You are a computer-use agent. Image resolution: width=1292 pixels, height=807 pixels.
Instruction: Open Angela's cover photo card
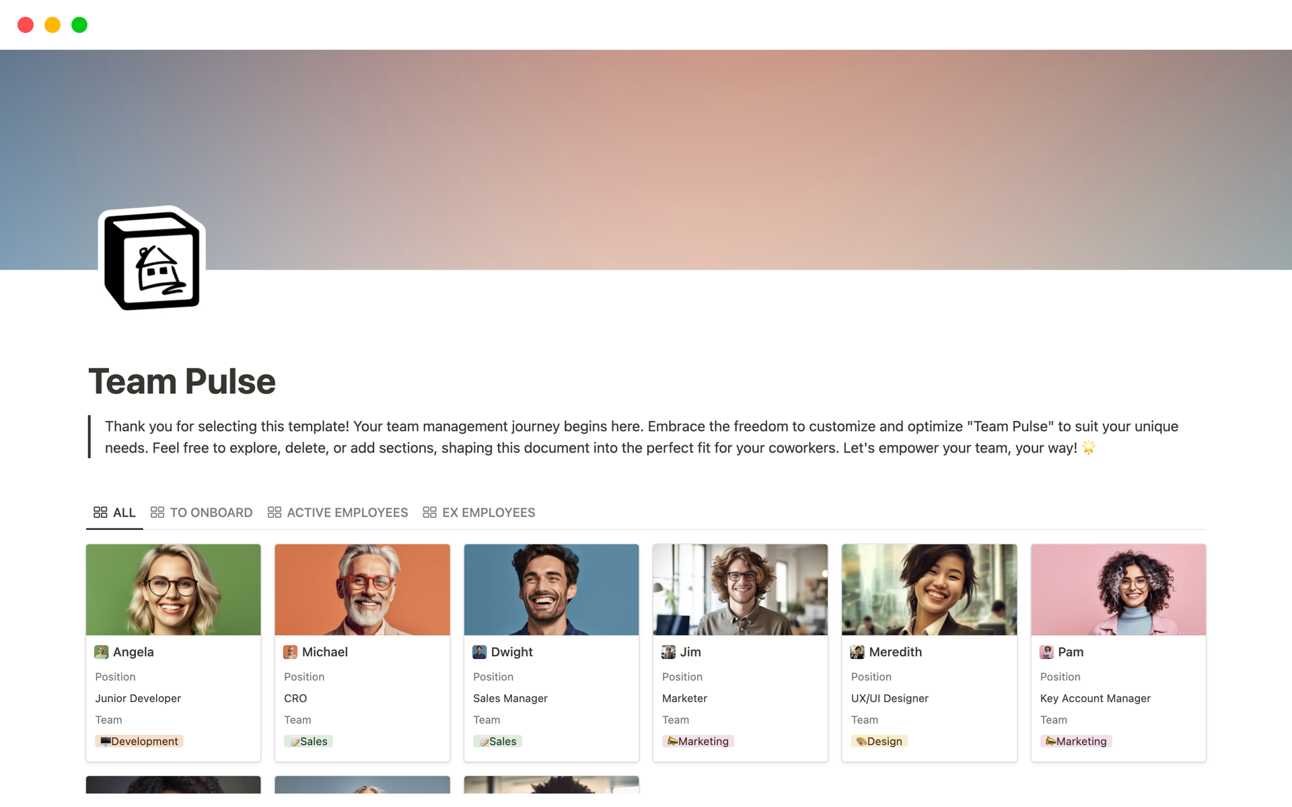pyautogui.click(x=173, y=590)
